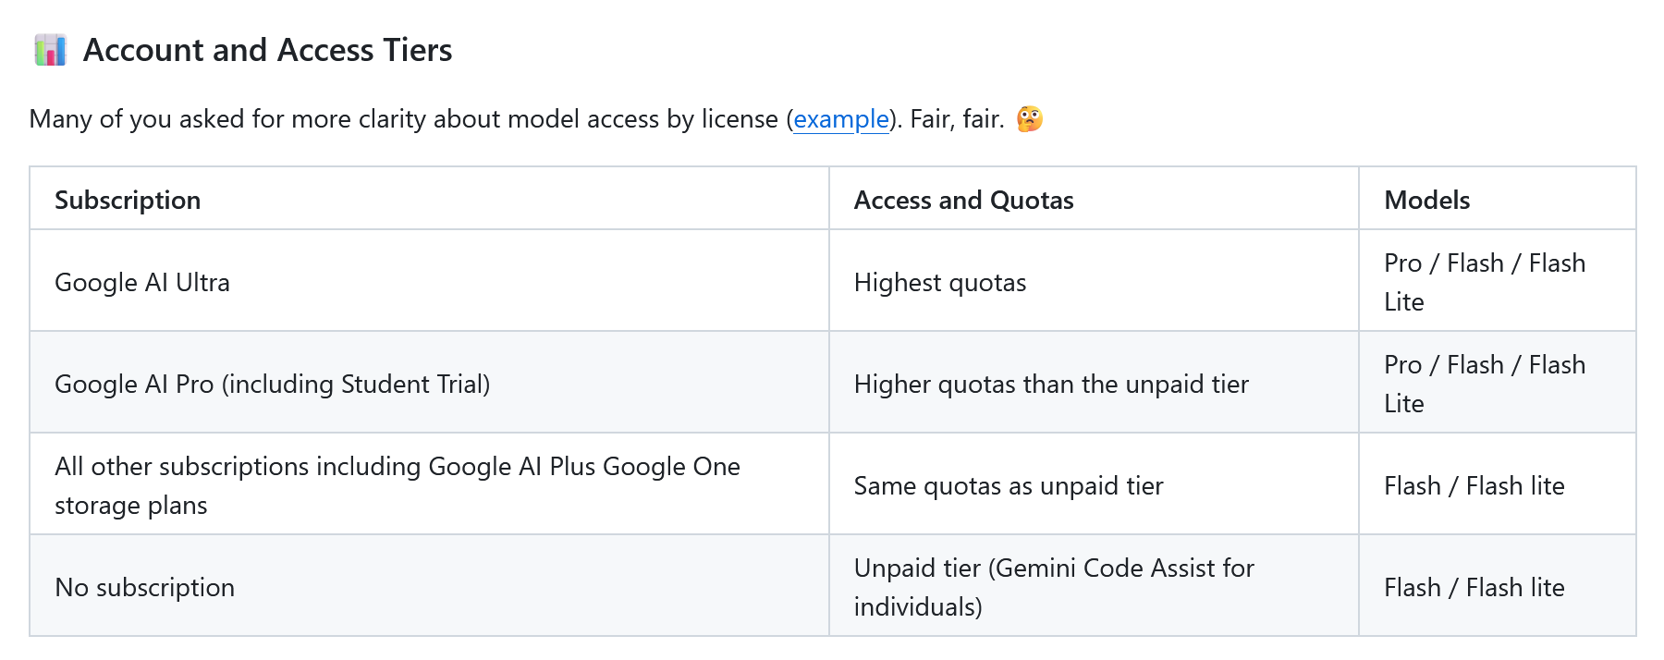Select 'Same quotas as unpaid tier' cell
The width and height of the screenshot is (1664, 660).
point(1008,485)
